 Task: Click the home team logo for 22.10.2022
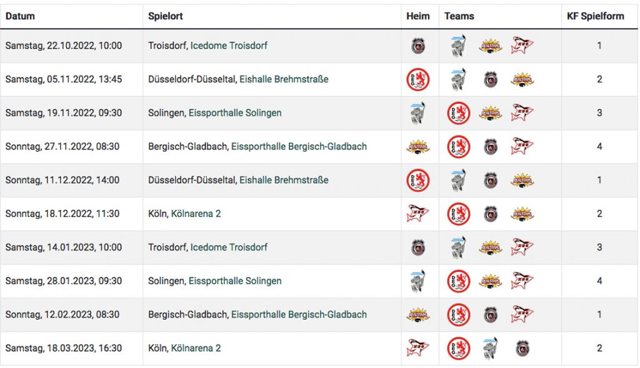click(418, 46)
